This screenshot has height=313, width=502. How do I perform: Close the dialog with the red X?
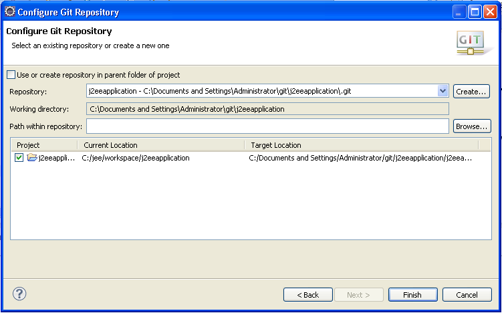(490, 12)
